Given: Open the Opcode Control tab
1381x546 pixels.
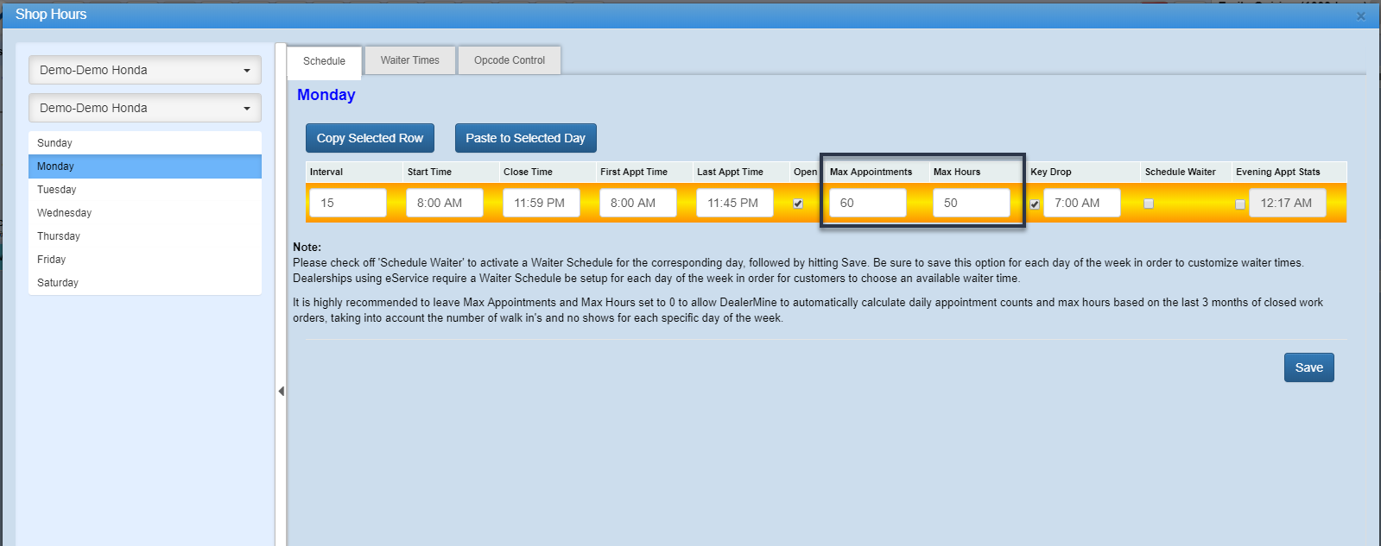Looking at the screenshot, I should pos(510,60).
